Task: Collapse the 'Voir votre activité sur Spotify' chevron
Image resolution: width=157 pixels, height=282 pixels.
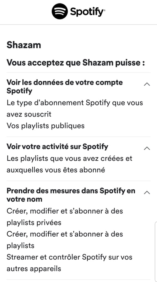Action: 147,148
